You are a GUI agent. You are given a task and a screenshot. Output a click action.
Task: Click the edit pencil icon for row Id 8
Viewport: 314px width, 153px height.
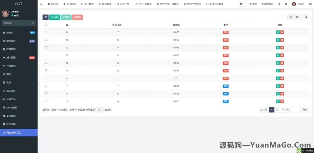(278, 78)
